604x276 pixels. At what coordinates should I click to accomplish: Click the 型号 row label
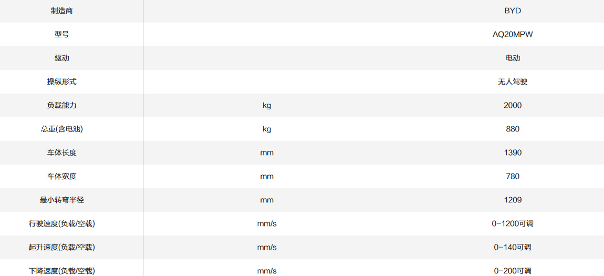62,34
